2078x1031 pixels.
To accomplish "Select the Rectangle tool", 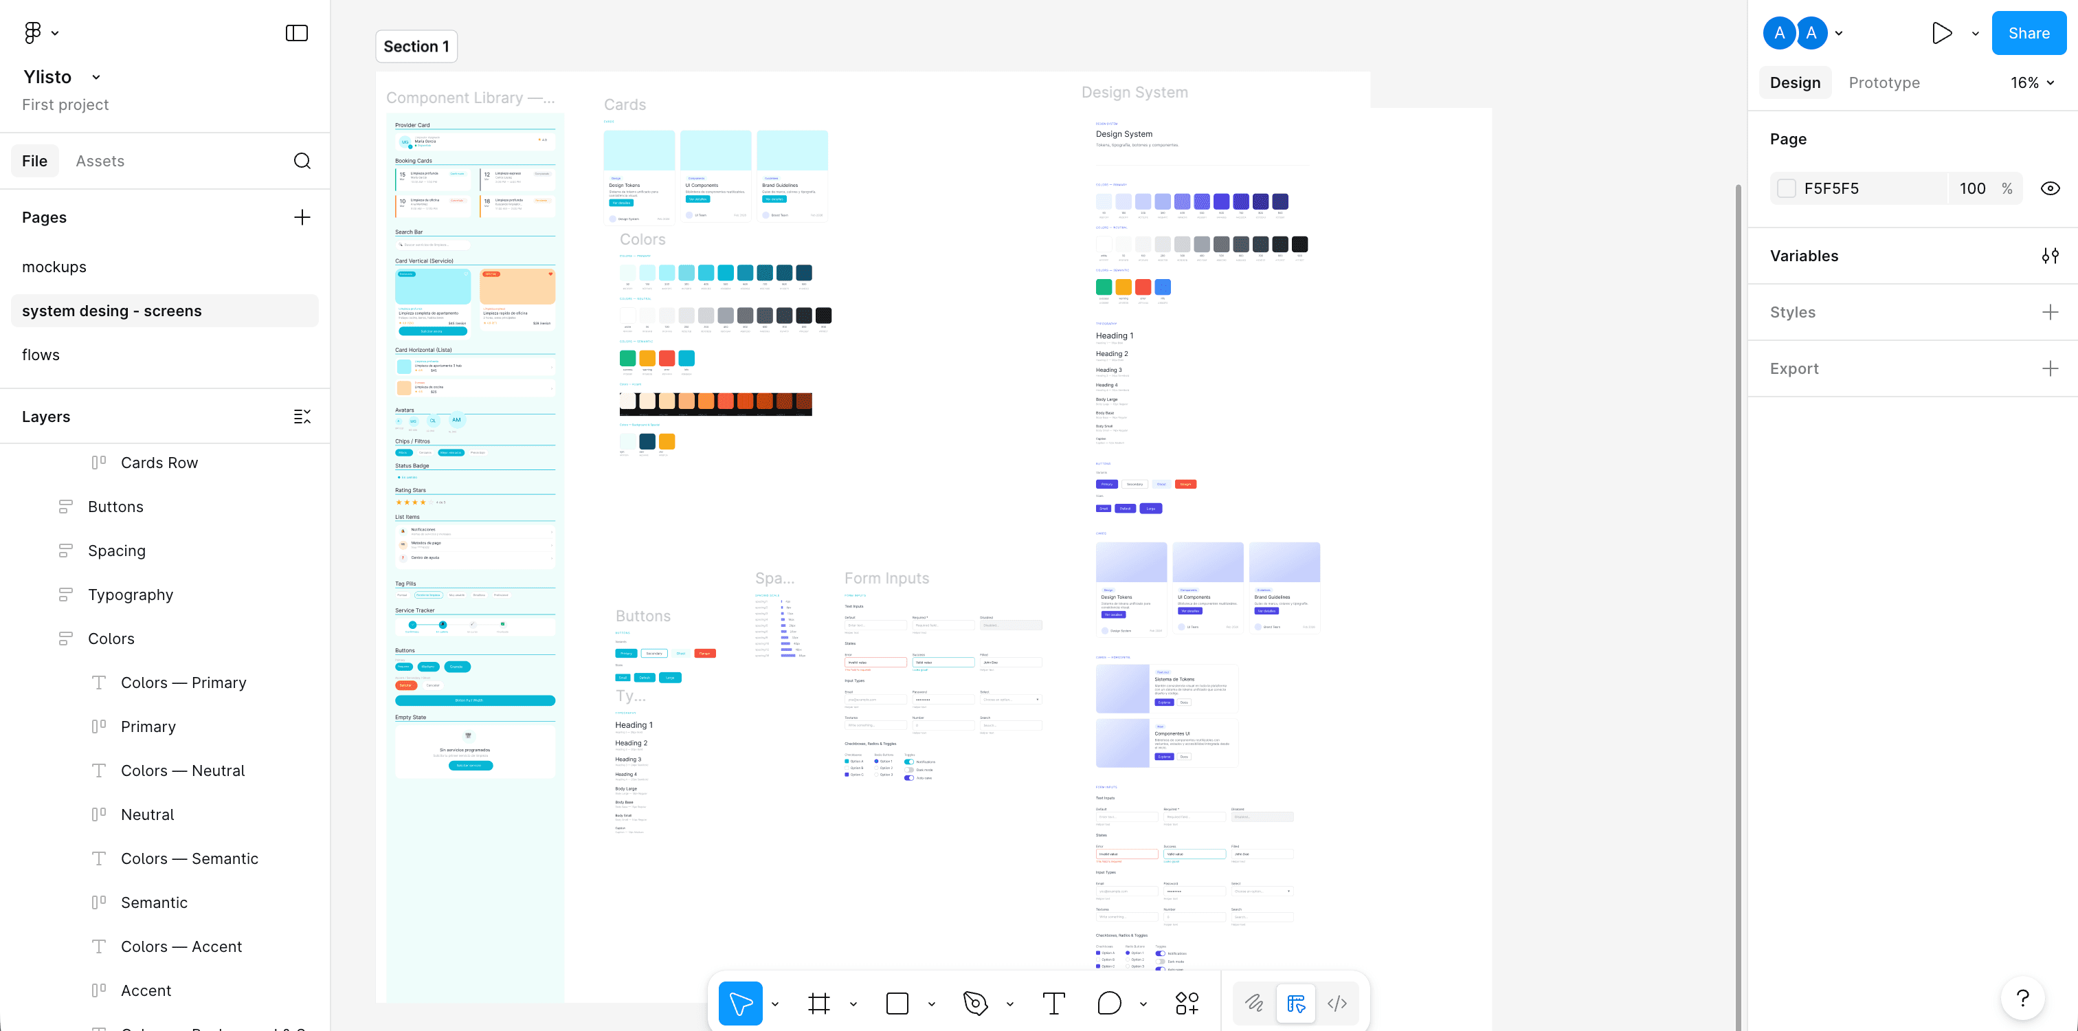I will 897,1003.
